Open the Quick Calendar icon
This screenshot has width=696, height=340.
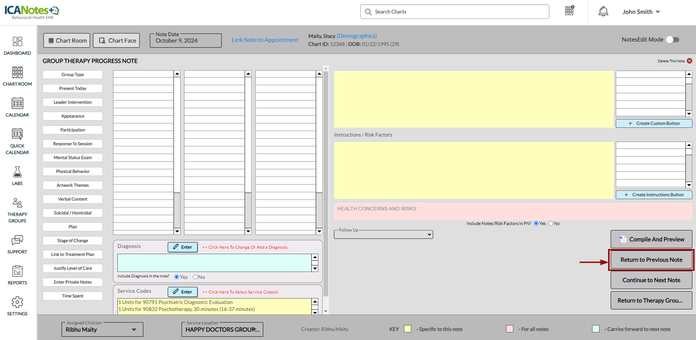tap(17, 135)
